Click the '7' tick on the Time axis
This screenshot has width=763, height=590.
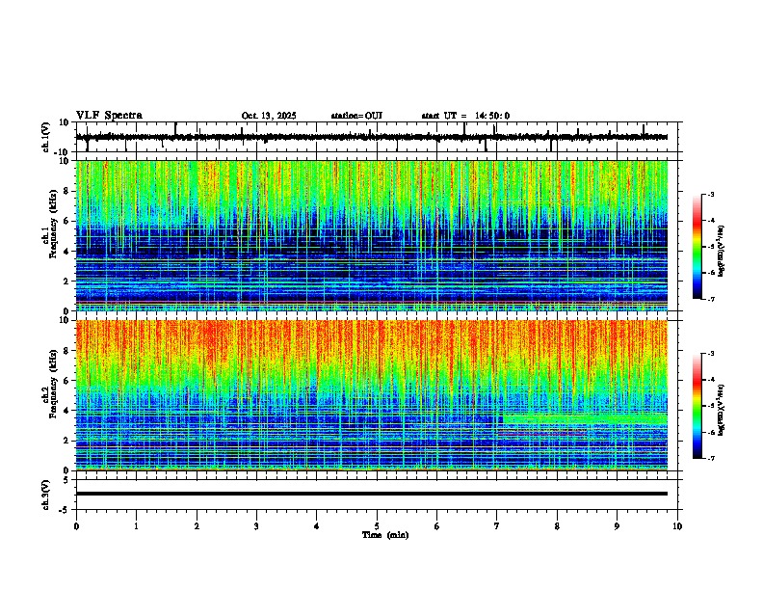coord(497,526)
